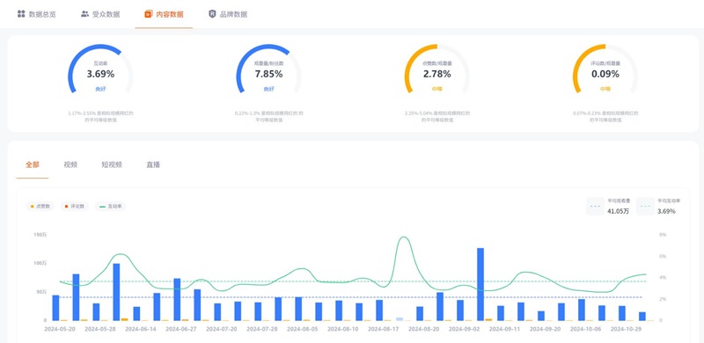
Task: Click the green line peak near 2024-08-17
Action: [x=403, y=237]
